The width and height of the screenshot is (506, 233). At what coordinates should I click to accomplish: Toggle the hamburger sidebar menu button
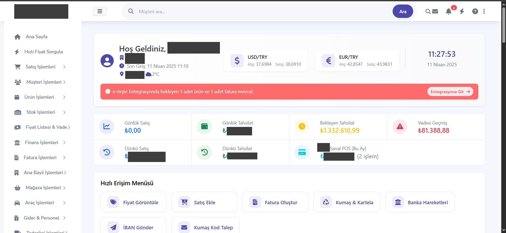100,11
